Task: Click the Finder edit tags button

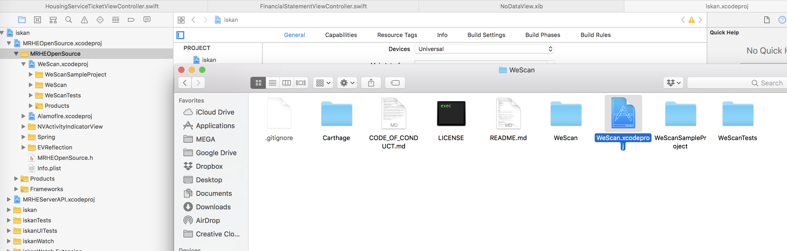Action: coord(395,83)
